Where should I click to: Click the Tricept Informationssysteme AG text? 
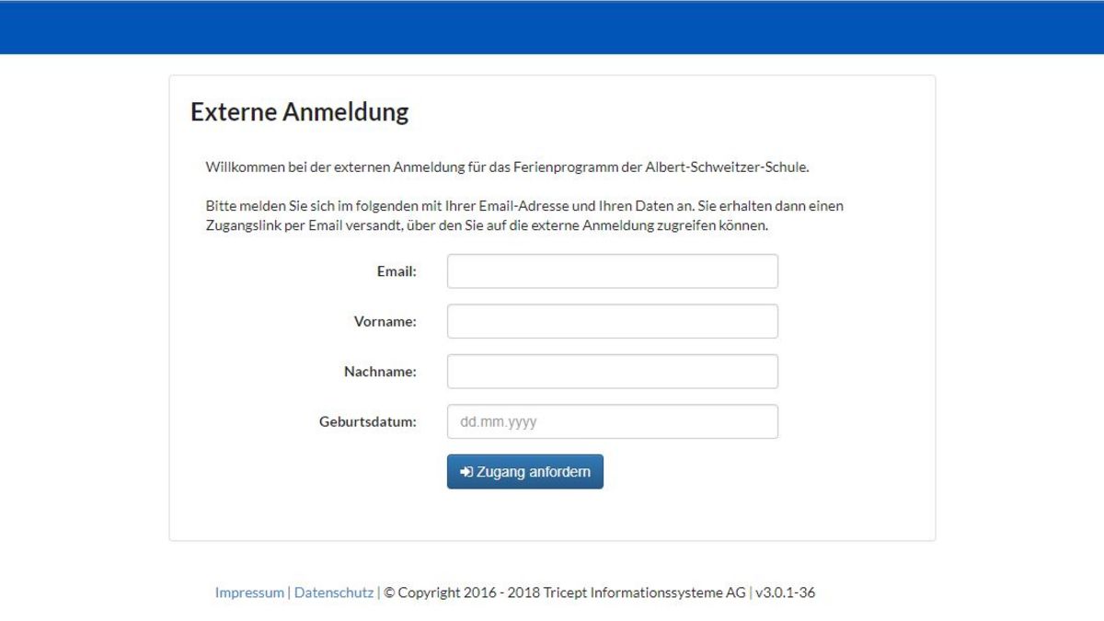631,593
